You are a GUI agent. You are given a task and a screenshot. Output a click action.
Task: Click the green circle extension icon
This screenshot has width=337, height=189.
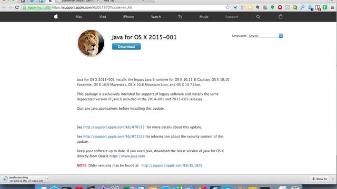coord(272,7)
